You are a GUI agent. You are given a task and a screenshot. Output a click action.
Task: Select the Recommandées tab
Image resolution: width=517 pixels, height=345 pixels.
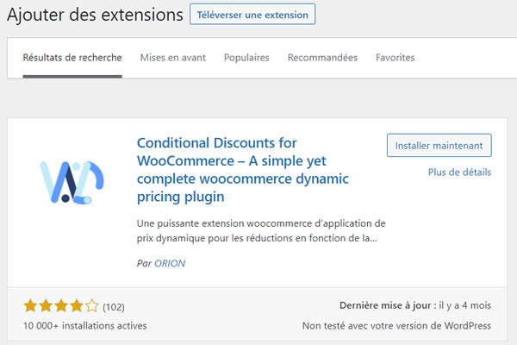click(322, 58)
